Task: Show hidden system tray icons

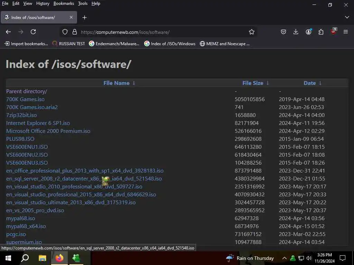Action: click(285, 258)
